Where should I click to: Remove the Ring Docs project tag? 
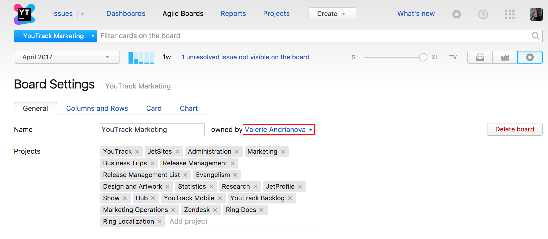tap(261, 210)
